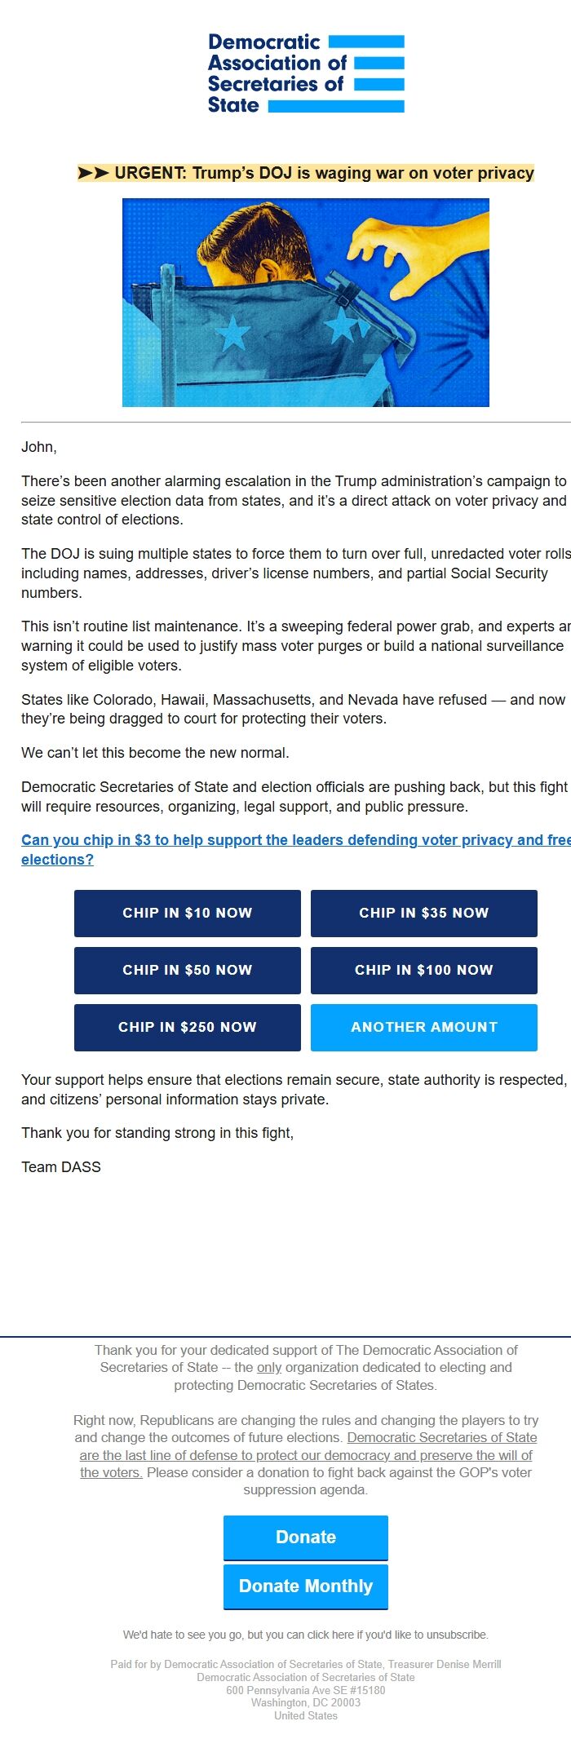
Task: Click the voter privacy illustration image
Action: point(305,303)
